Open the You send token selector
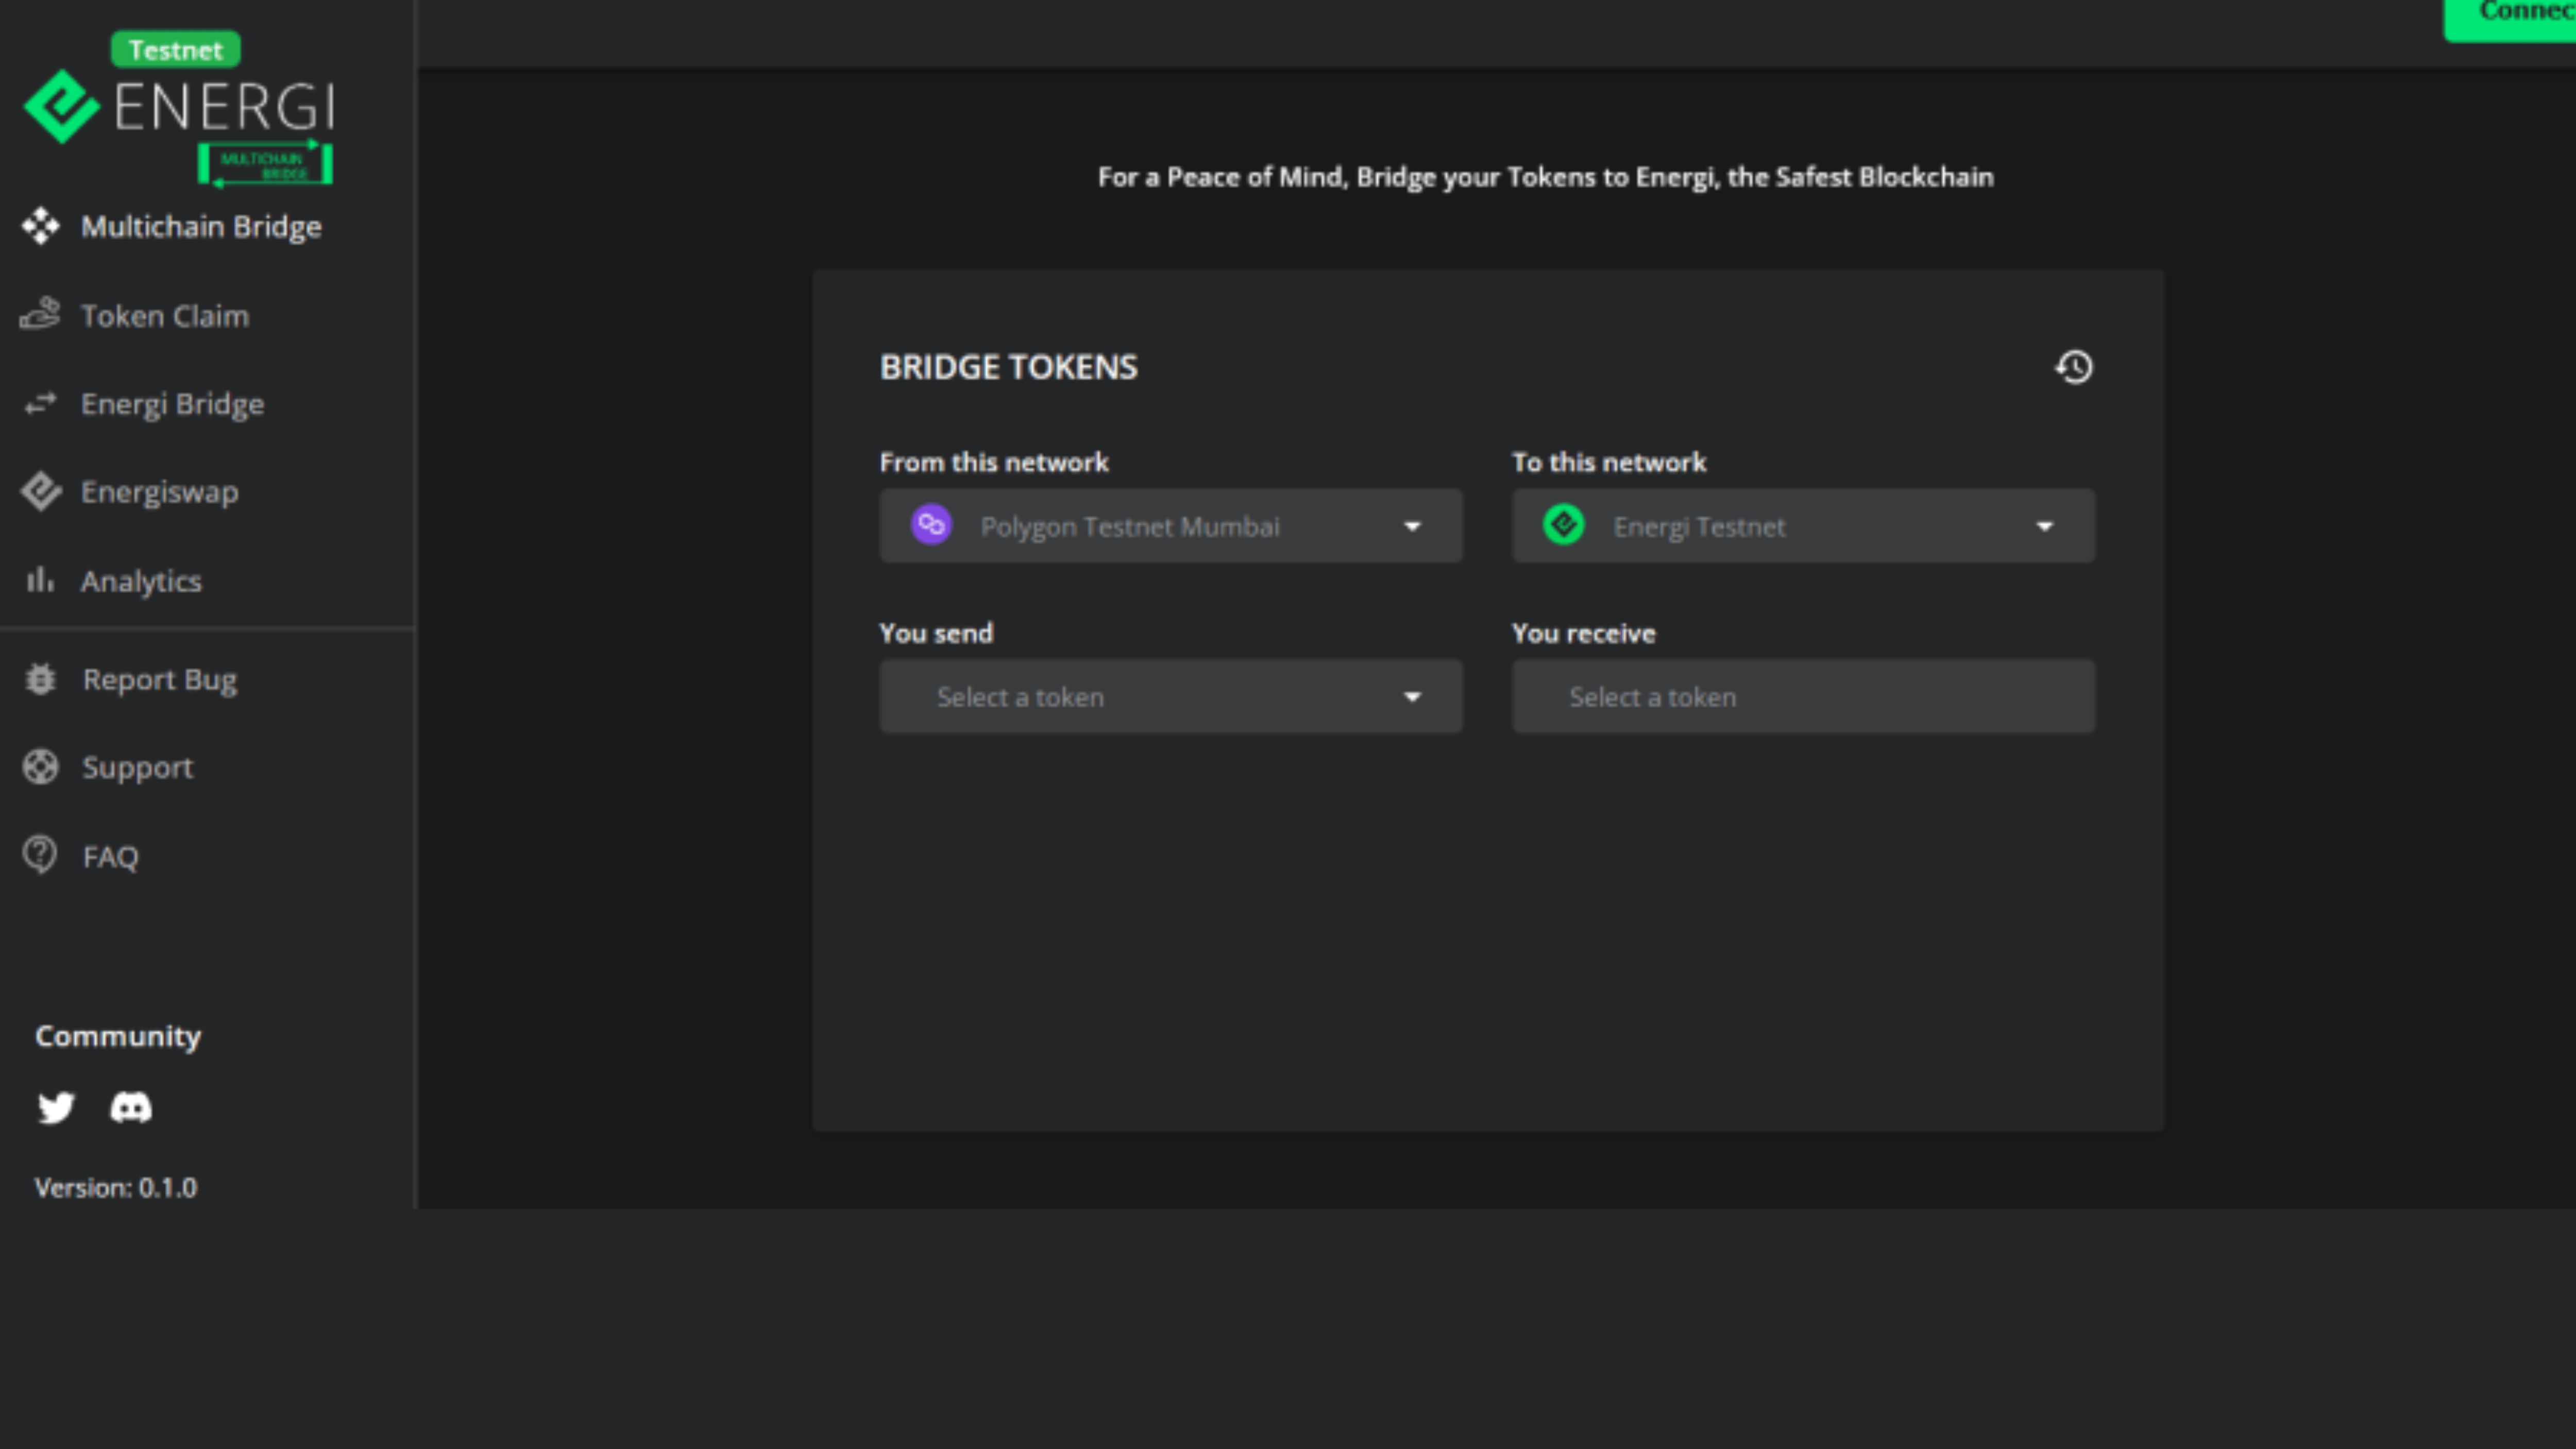This screenshot has width=2576, height=1449. click(x=1171, y=697)
